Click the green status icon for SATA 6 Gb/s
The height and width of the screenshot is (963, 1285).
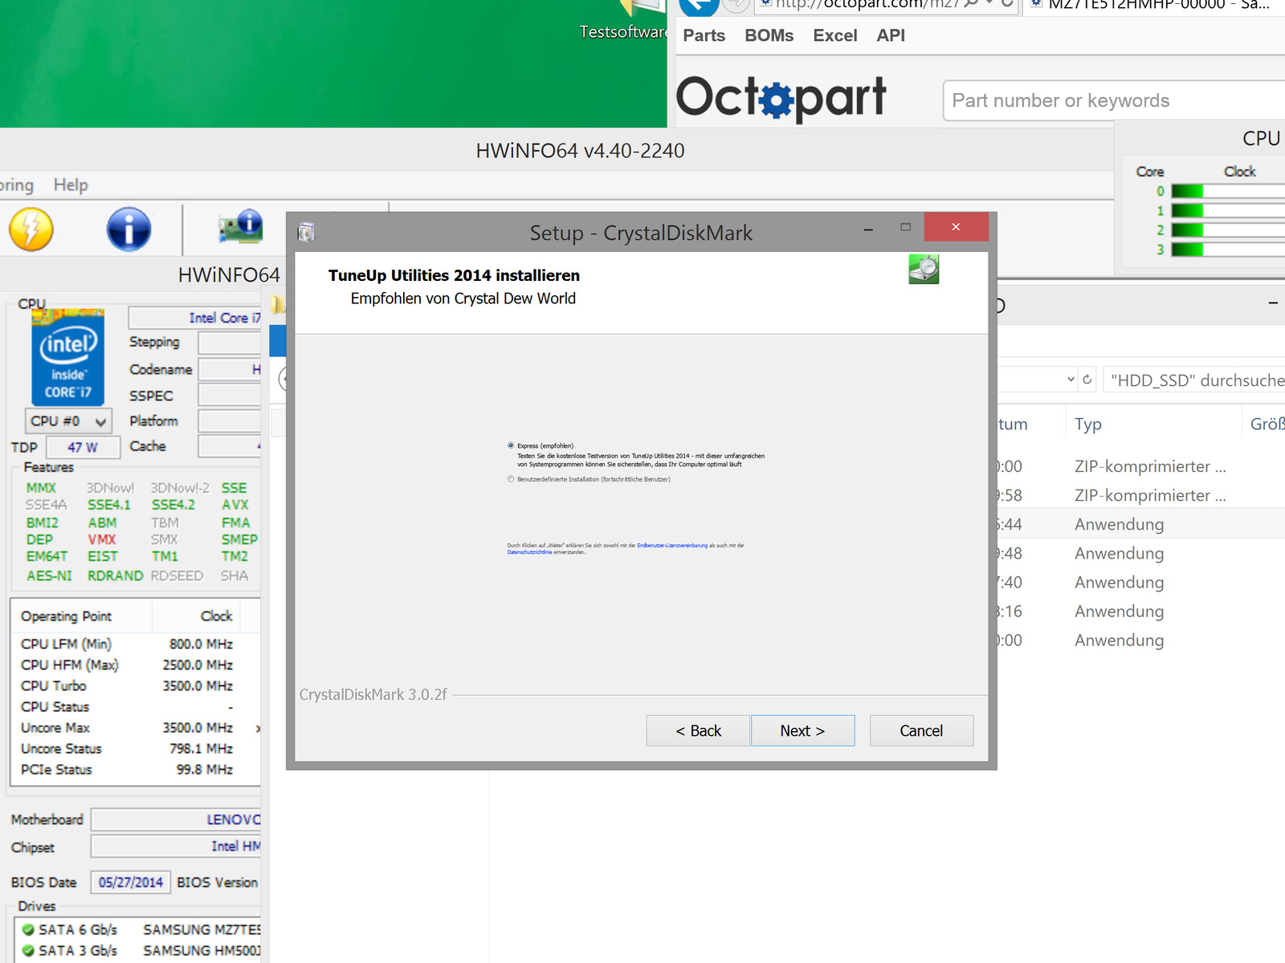click(28, 929)
